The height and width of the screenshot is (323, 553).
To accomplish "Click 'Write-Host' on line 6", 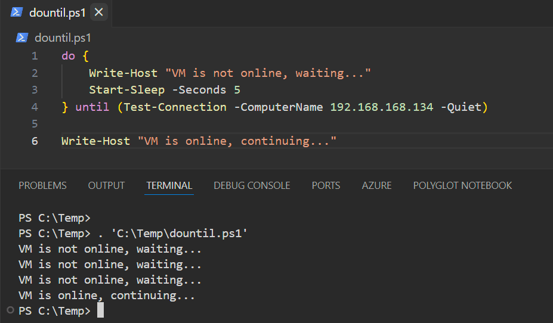I will pyautogui.click(x=95, y=141).
